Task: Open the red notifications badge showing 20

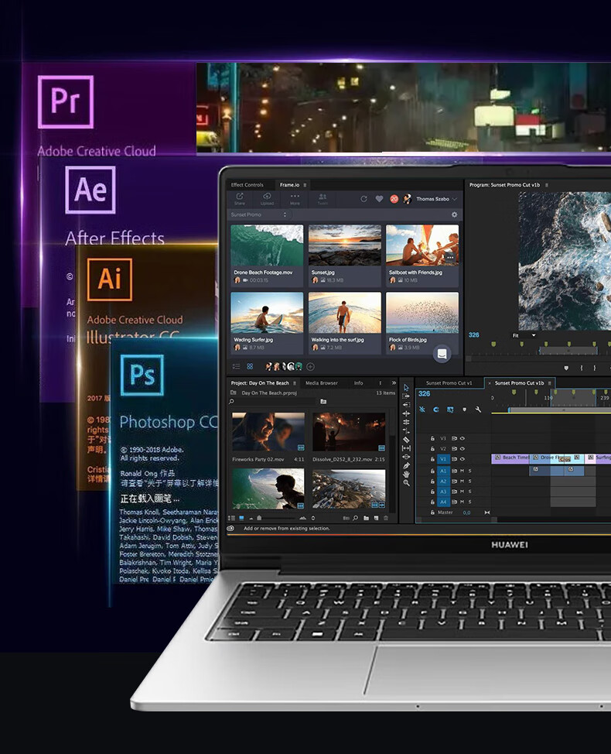Action: click(394, 199)
